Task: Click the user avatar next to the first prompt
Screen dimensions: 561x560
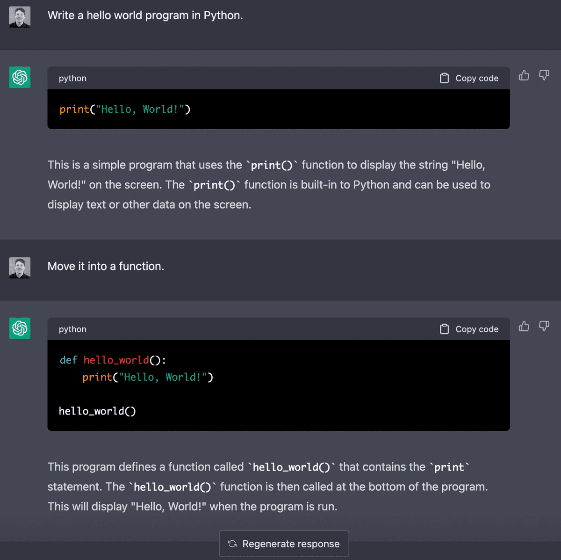Action: 19,17
